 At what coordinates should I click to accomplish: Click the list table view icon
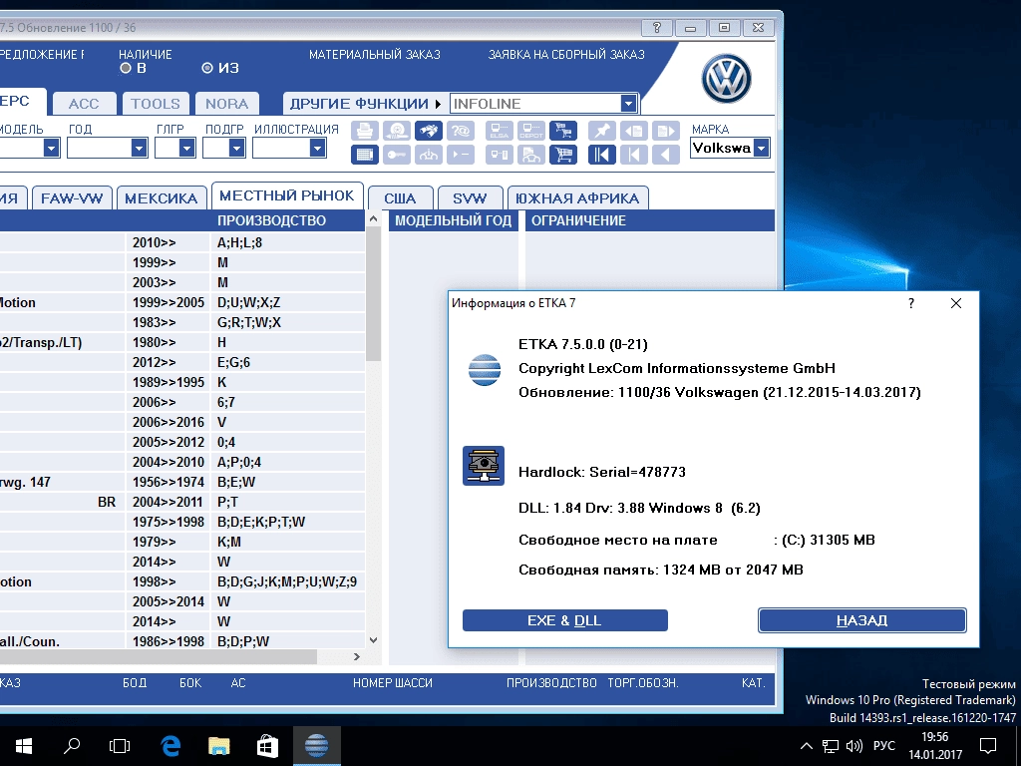coord(365,155)
